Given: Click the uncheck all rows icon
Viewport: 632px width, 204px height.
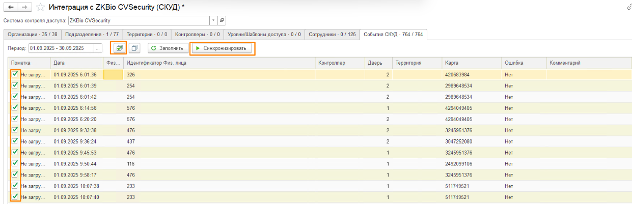Looking at the screenshot, I should 134,48.
